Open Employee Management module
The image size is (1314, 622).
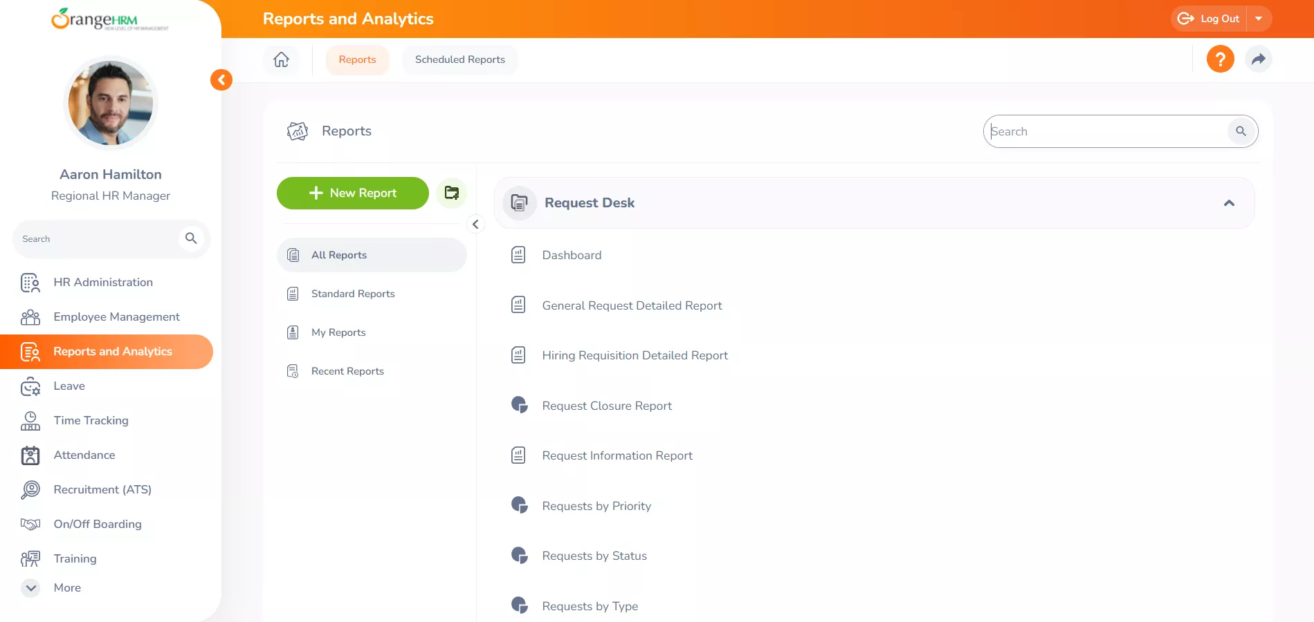(116, 317)
